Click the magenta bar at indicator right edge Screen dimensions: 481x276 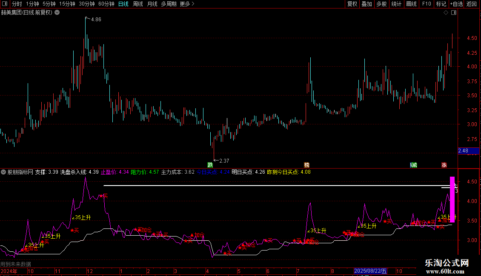[452, 200]
